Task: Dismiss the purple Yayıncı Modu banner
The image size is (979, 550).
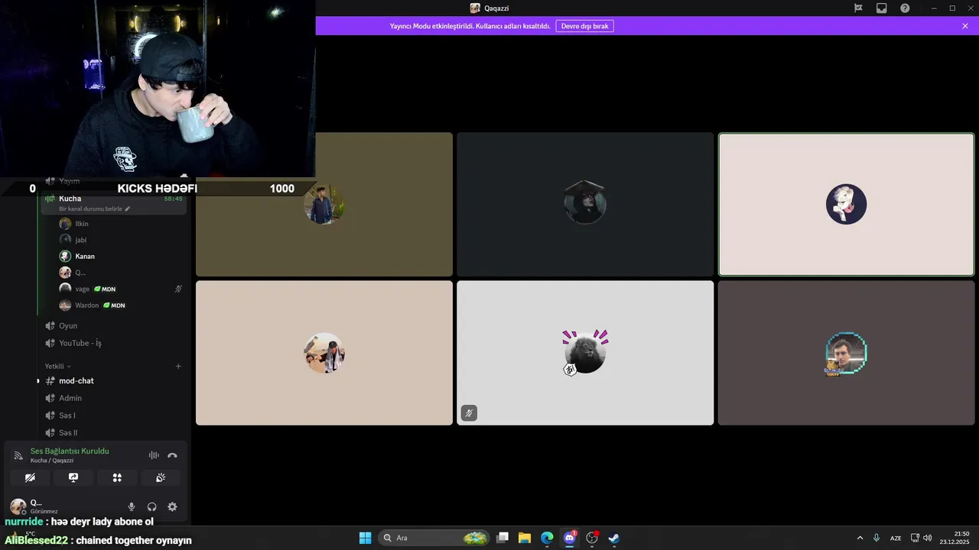Action: [x=965, y=26]
